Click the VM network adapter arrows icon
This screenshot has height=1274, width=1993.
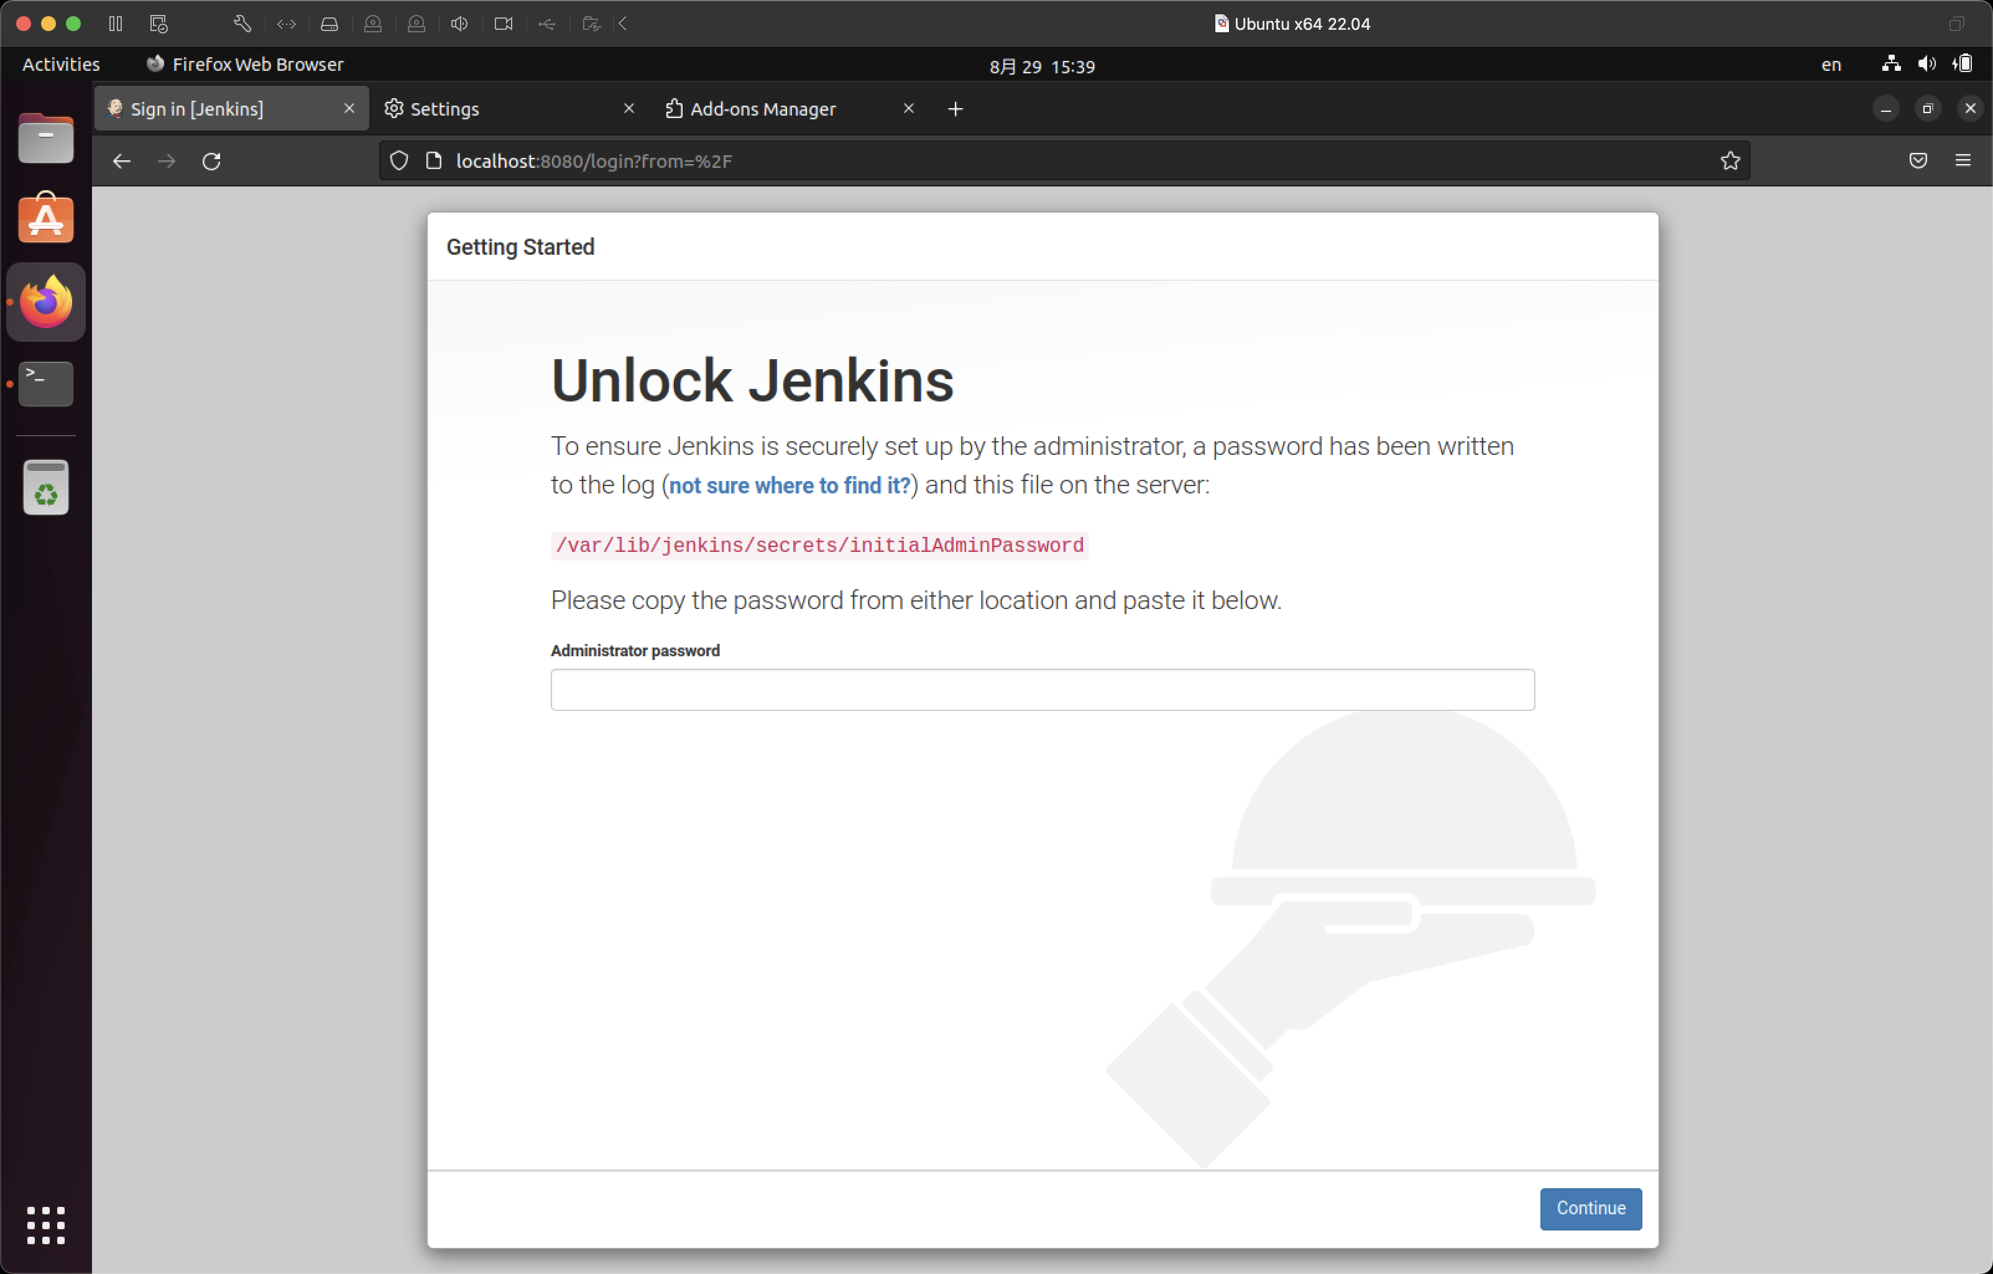coord(287,24)
